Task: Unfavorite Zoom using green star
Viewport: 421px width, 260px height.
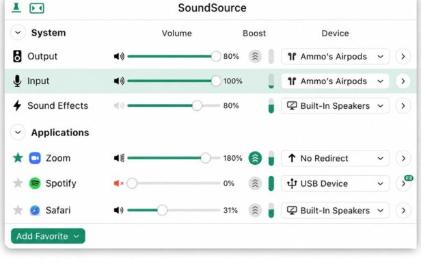Action: 18,158
